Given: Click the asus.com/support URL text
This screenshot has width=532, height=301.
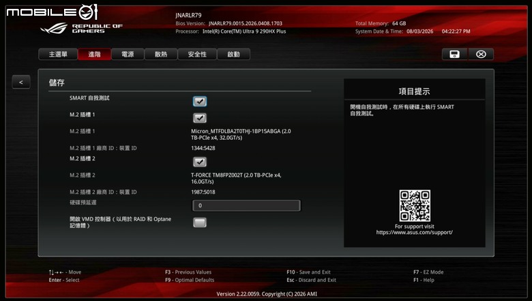Looking at the screenshot, I should [414, 233].
